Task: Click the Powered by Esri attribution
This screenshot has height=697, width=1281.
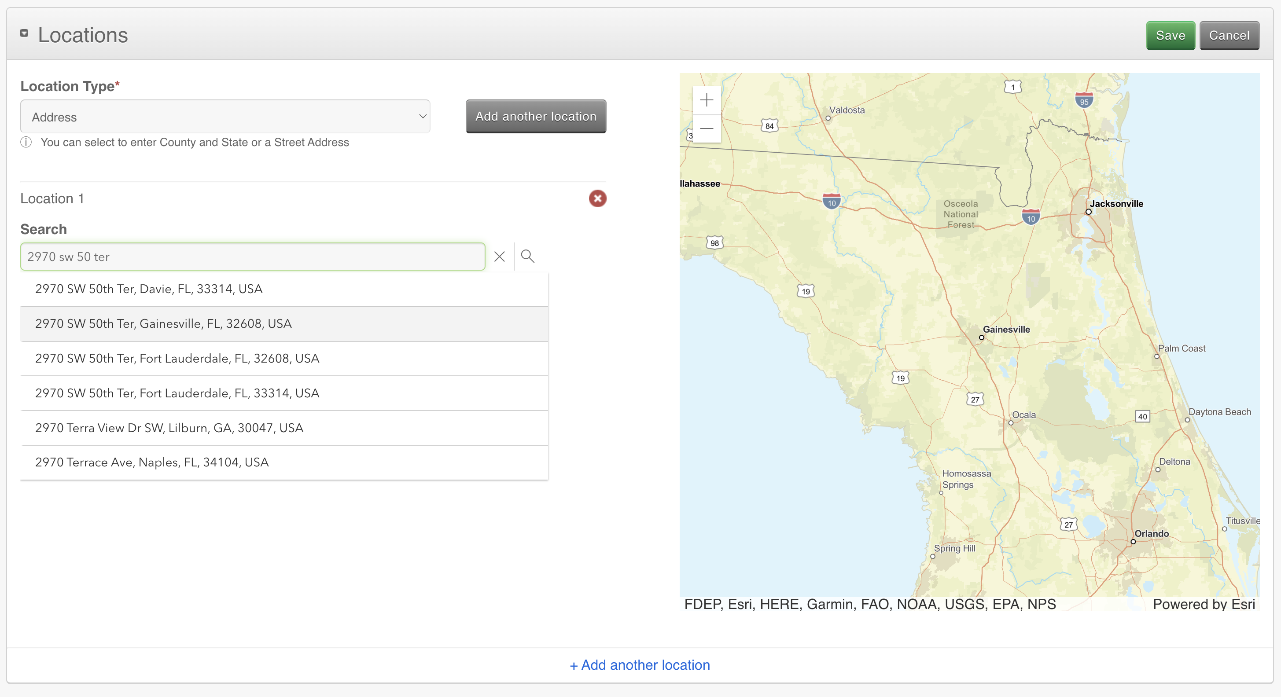Action: (1204, 605)
